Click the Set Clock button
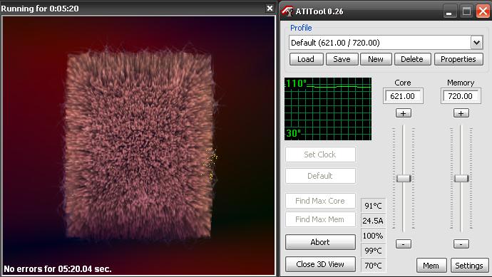Viewport: 492px width, 277px height. click(320, 155)
